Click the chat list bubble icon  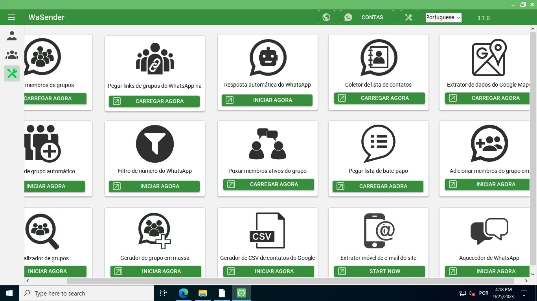coord(379,143)
